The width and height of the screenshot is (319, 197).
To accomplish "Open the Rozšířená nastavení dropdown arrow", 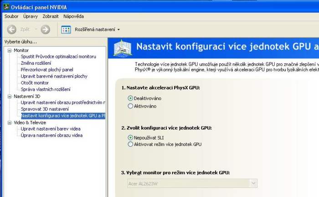I will (118, 30).
